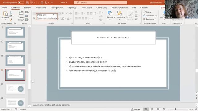Click the notes area 'Щелкните, чтобы добавить заметки'

click(x=52, y=105)
